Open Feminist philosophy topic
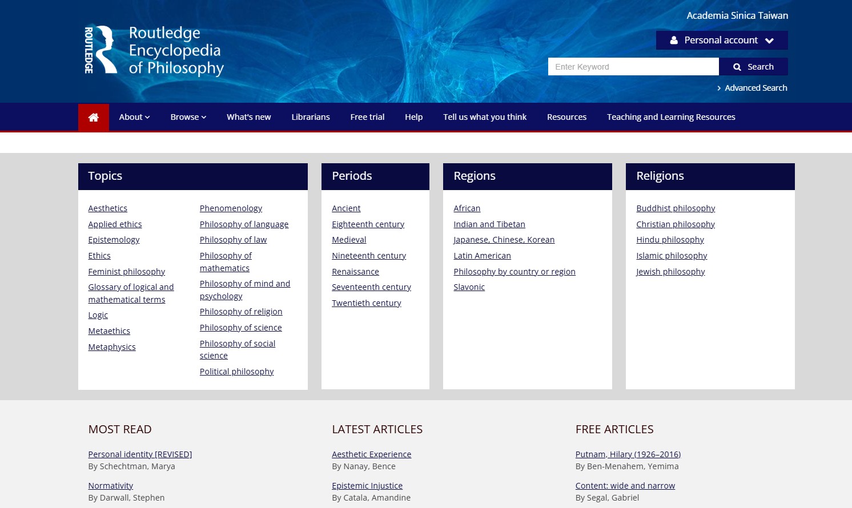 [127, 272]
